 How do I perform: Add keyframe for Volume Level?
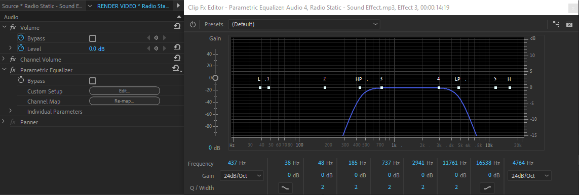click(156, 48)
